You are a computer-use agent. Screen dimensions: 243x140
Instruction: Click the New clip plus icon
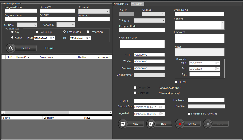pyautogui.click(x=123, y=124)
